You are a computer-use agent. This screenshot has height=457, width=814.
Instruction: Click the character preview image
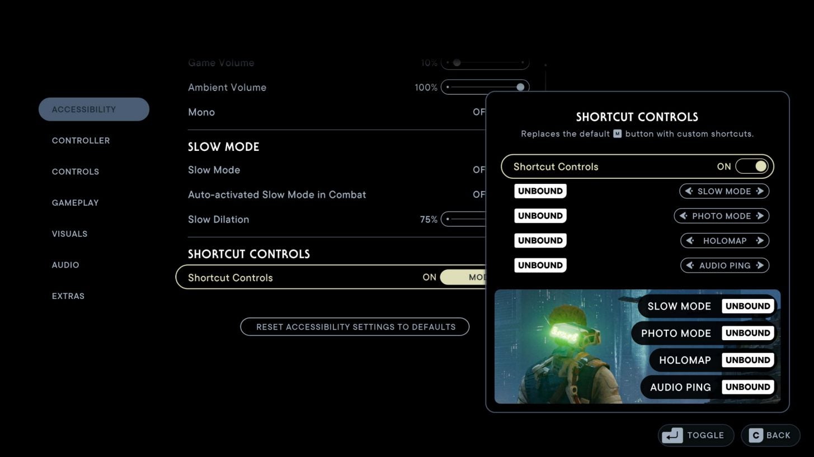click(x=565, y=346)
